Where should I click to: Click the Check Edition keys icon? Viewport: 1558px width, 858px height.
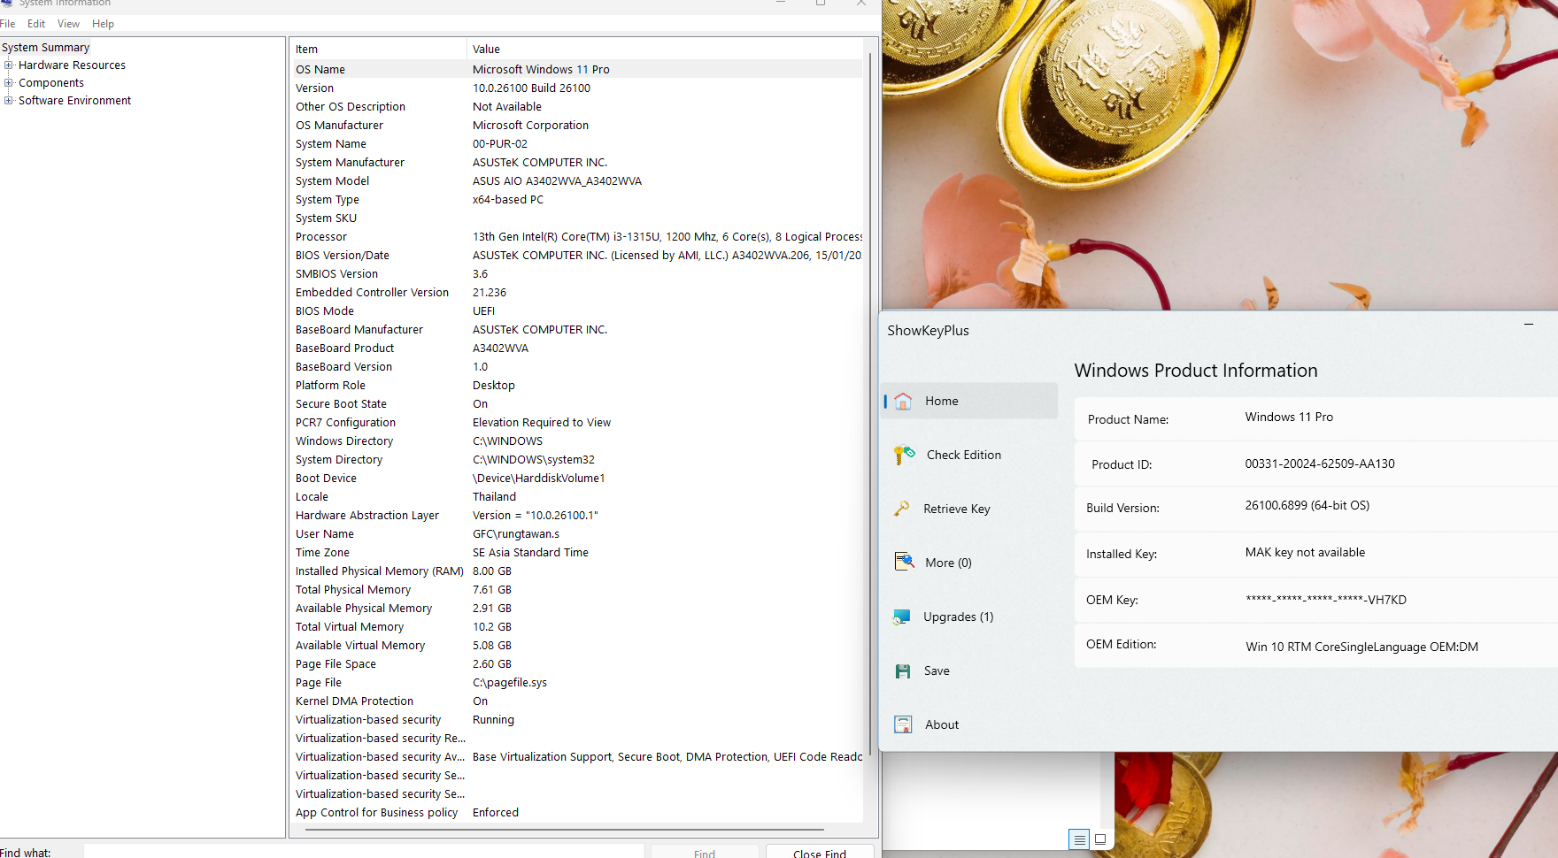pyautogui.click(x=904, y=455)
